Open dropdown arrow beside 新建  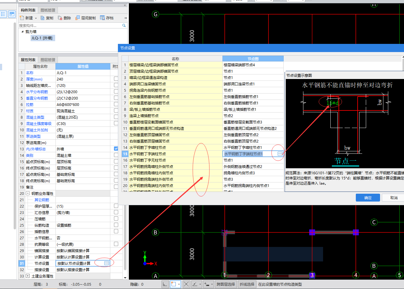[36, 18]
